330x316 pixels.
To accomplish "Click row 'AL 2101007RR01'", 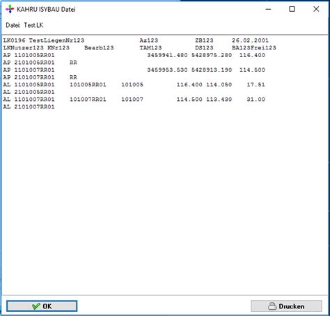I will [x=29, y=106].
